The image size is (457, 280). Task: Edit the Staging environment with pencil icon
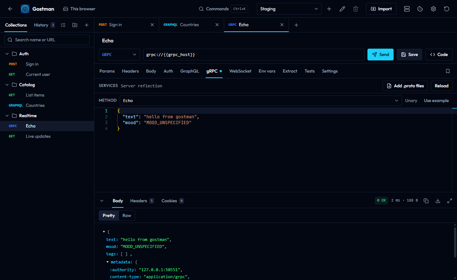342,9
